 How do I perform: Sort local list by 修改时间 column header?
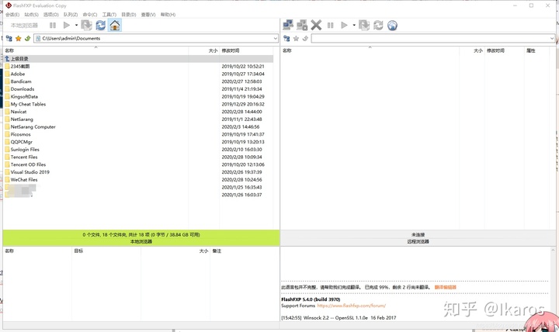[x=246, y=50]
